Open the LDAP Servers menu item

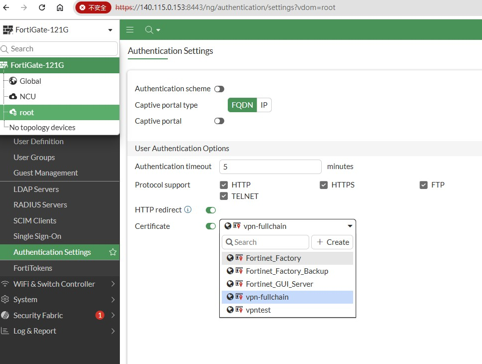[x=36, y=189]
